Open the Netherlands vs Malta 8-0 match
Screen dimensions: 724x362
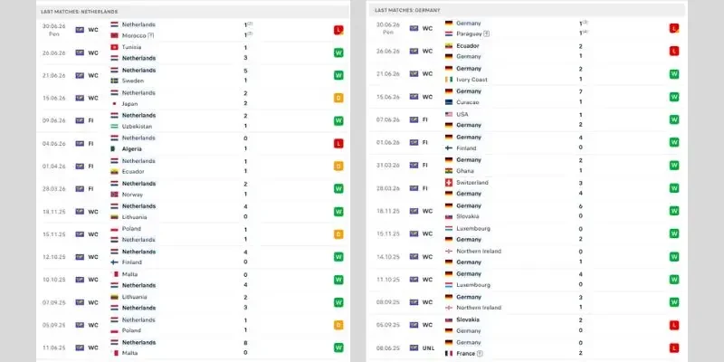193,348
